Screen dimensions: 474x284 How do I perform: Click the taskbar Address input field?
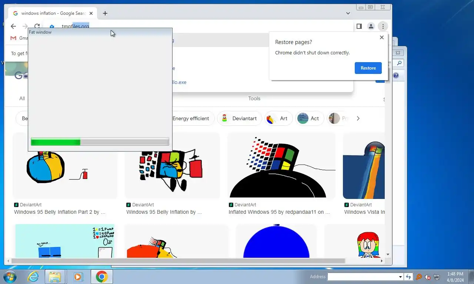click(363, 277)
